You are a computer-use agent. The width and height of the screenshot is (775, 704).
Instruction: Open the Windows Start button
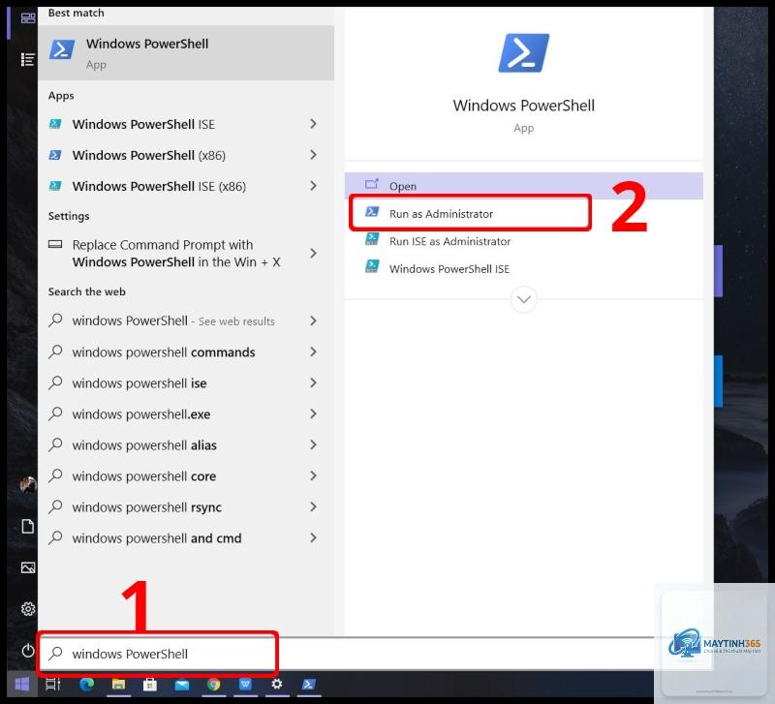(x=21, y=685)
